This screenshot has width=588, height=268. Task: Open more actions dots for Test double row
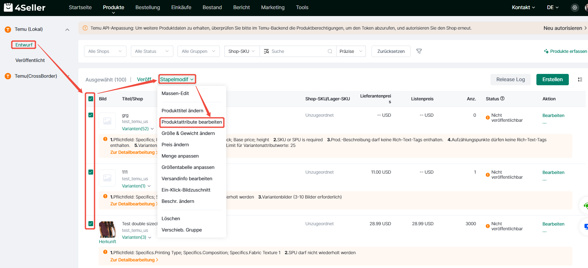pos(545,232)
